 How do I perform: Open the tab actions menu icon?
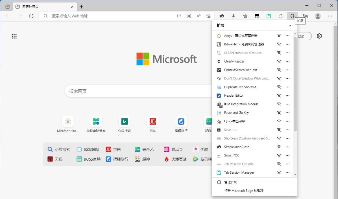(8, 6)
